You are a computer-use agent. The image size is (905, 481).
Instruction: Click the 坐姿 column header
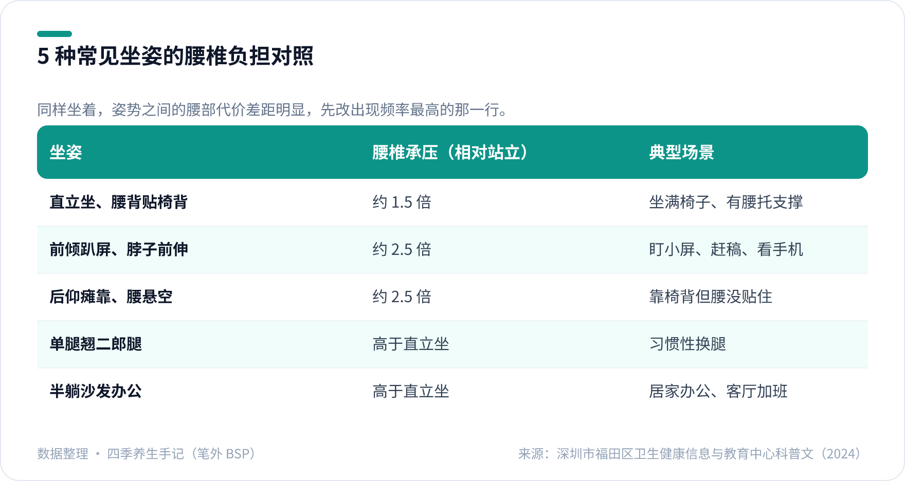[66, 152]
